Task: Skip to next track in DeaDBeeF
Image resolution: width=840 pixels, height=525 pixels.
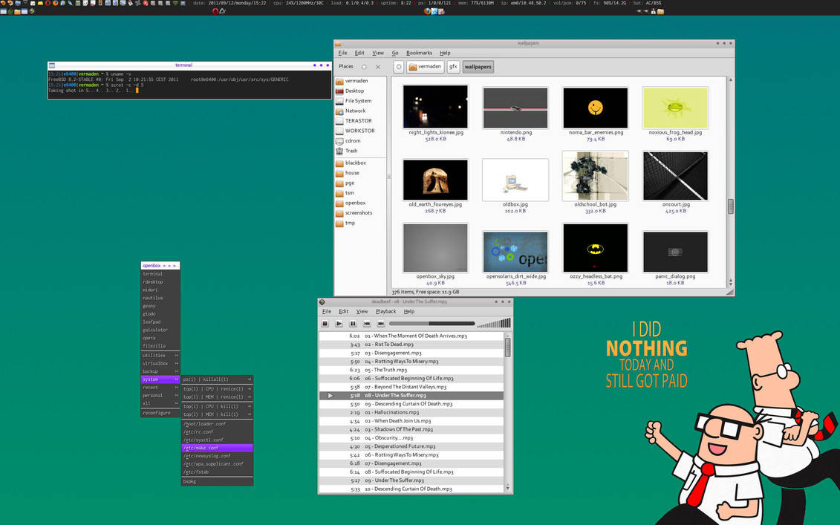Action: point(380,324)
